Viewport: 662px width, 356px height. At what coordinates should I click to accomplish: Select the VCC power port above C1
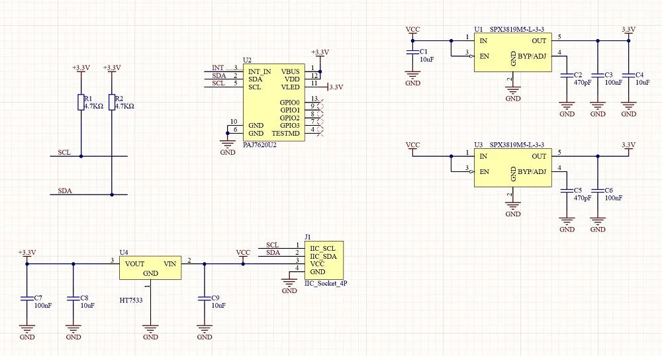[x=412, y=32]
